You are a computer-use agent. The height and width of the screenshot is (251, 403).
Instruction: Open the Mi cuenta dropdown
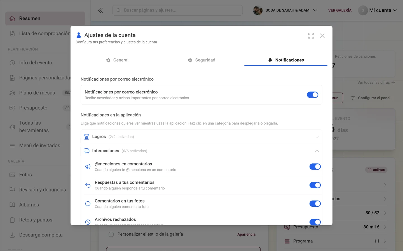click(378, 10)
